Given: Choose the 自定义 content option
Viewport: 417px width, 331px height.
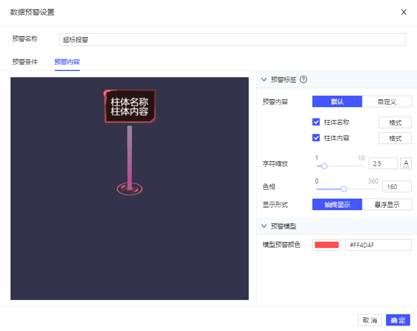Looking at the screenshot, I should click(x=387, y=101).
